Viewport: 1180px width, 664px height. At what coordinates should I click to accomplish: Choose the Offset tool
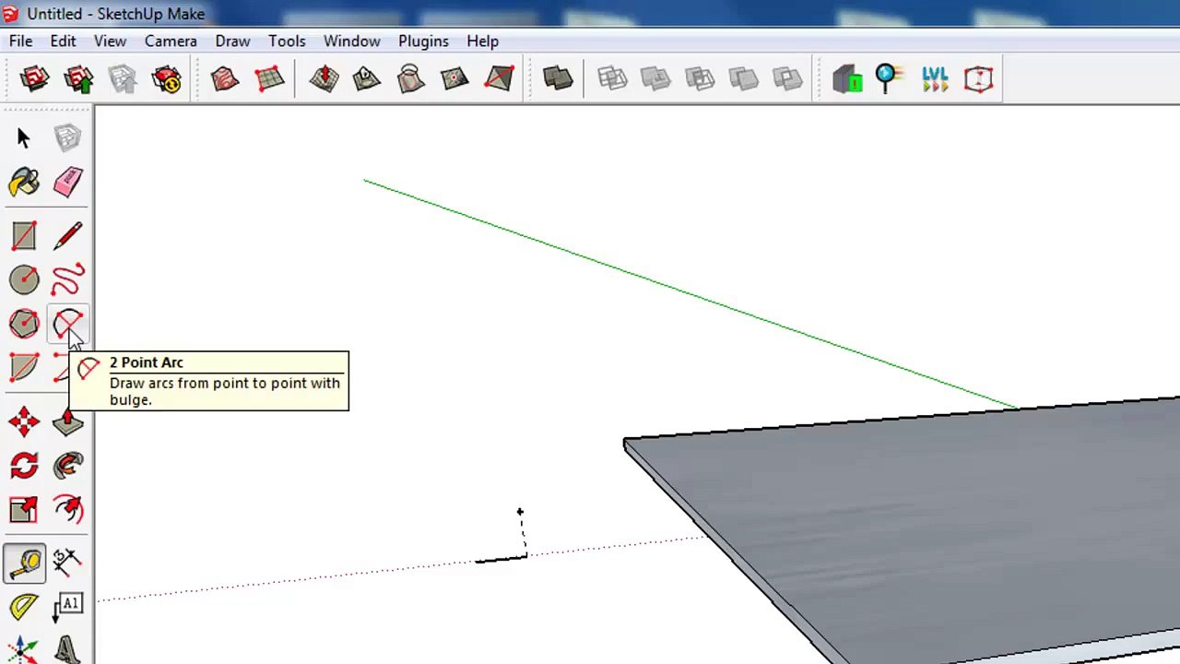67,510
